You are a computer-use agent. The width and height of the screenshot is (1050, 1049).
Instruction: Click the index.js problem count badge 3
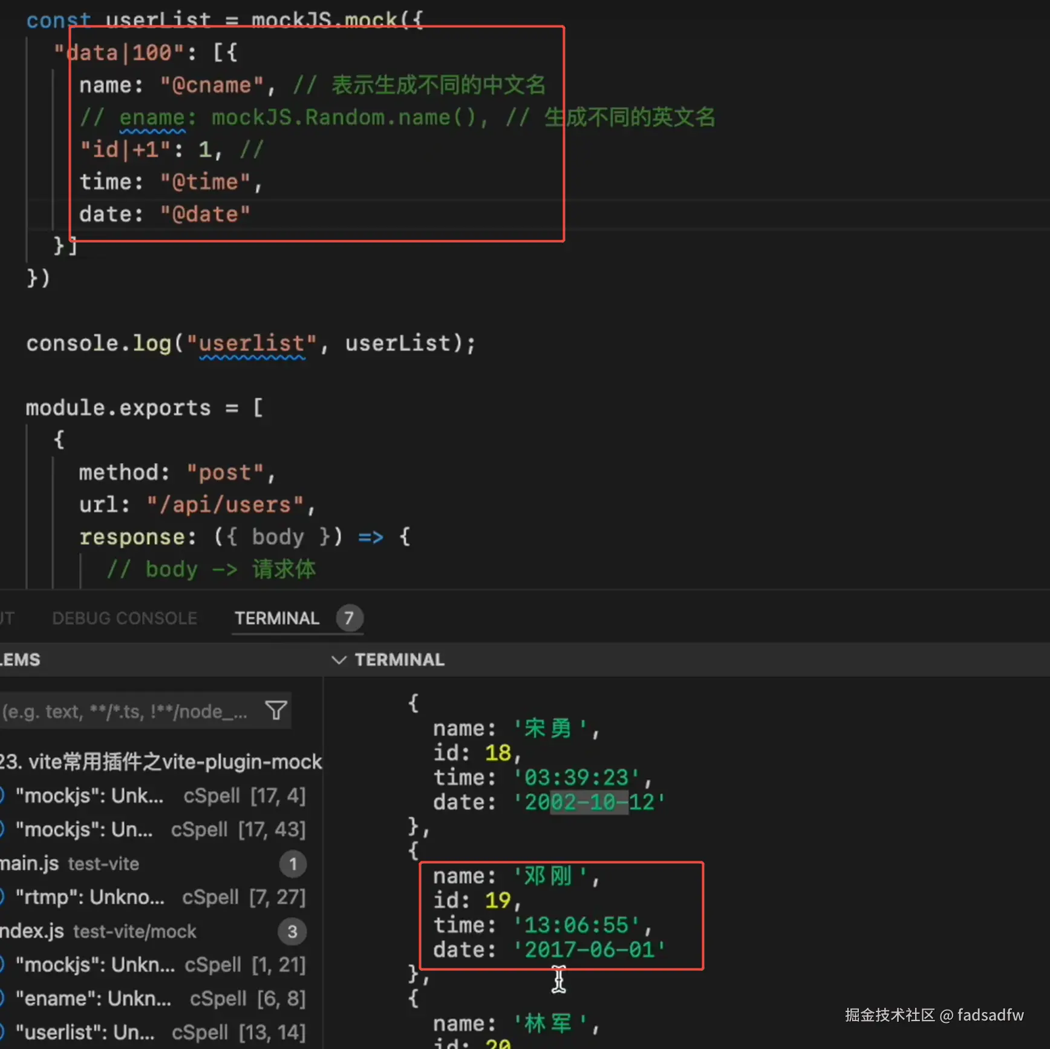[x=292, y=932]
